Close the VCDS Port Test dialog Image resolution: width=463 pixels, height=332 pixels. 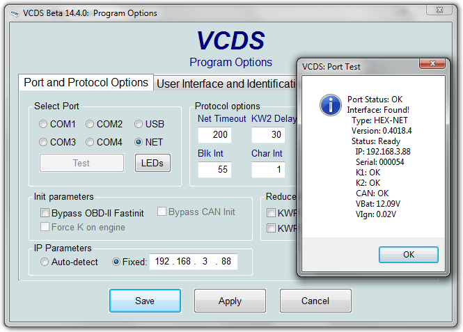pos(432,63)
